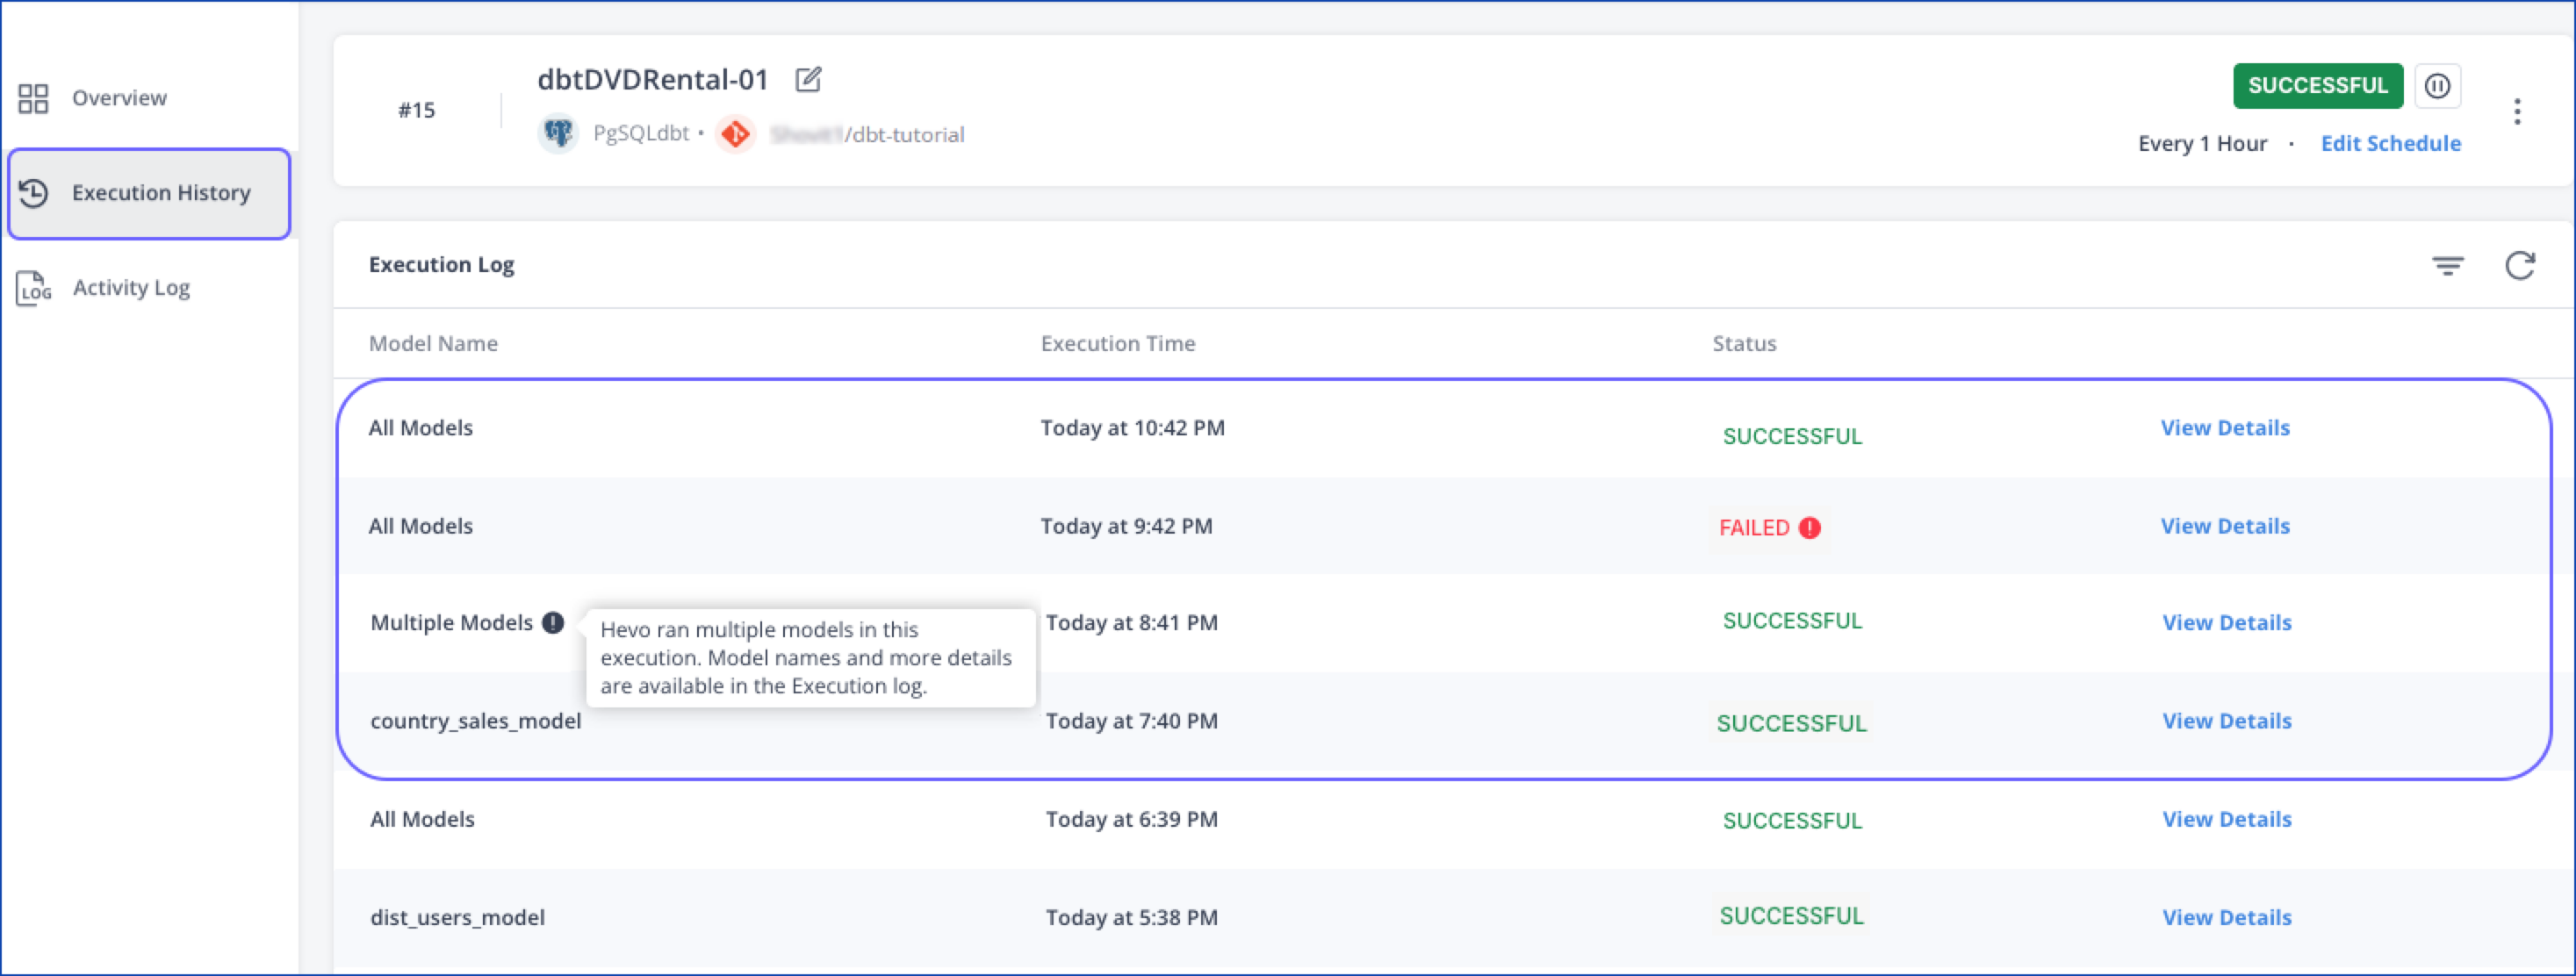Viewport: 2576px width, 976px height.
Task: Open the Activity Log icon
Action: coord(33,288)
